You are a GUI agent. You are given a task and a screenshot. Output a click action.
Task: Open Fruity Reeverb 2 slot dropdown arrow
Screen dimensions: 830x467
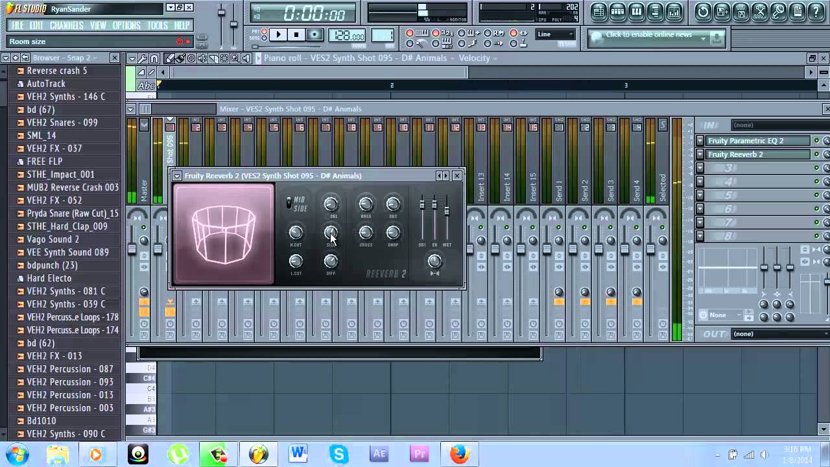tap(700, 154)
